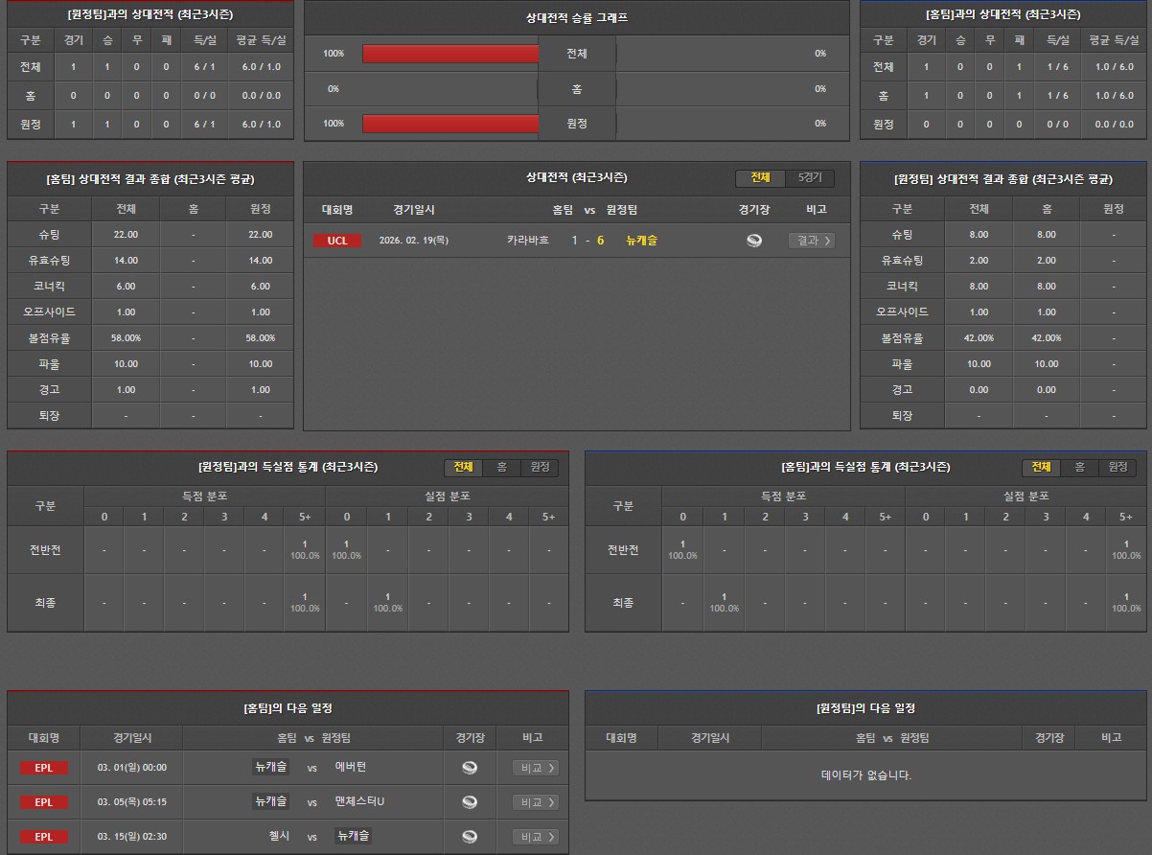
Task: Click the EPL badge for the 03. 05 match
Action: pos(44,802)
